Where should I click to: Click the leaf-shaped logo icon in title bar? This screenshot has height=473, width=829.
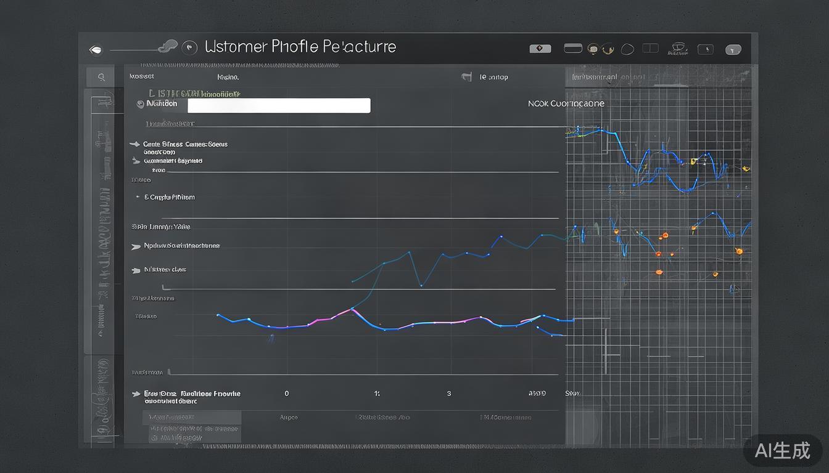pos(95,50)
